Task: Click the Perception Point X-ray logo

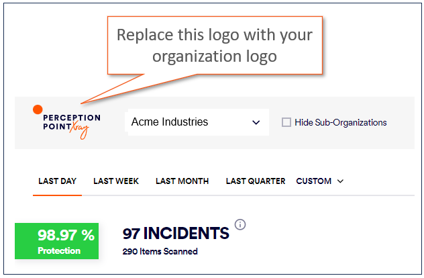Action: [66, 122]
